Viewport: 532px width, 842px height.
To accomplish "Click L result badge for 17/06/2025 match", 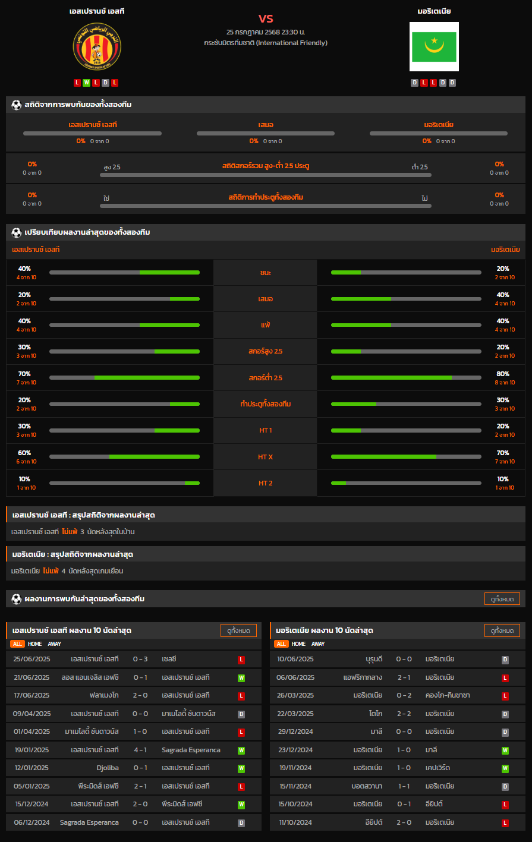I will [x=241, y=696].
